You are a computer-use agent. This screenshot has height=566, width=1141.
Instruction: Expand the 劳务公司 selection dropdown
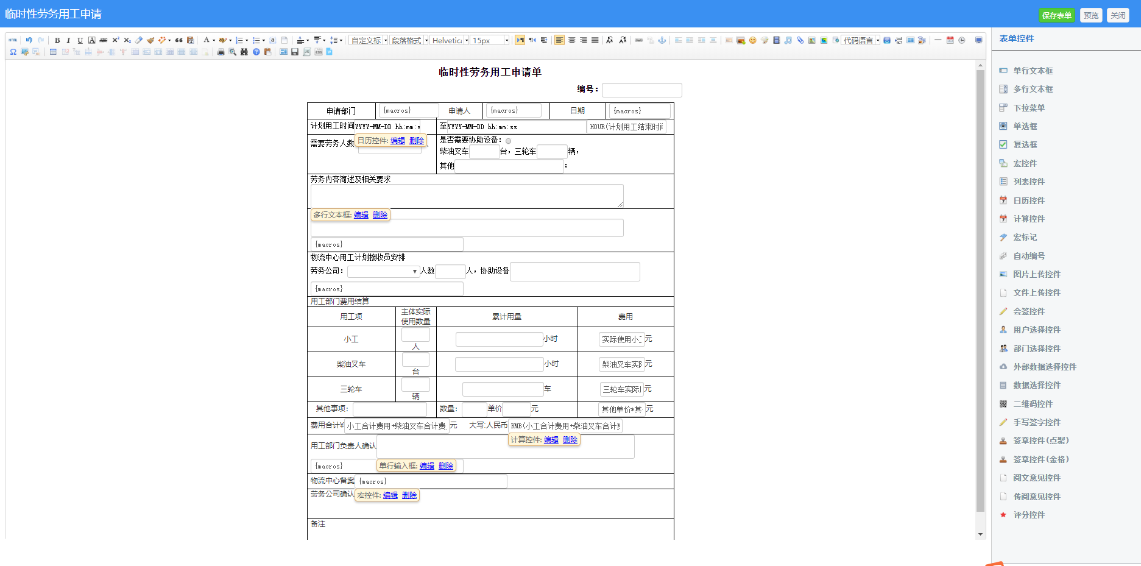click(414, 271)
